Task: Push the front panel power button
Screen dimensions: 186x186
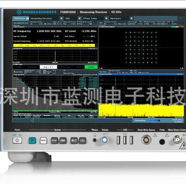Action: (17, 140)
